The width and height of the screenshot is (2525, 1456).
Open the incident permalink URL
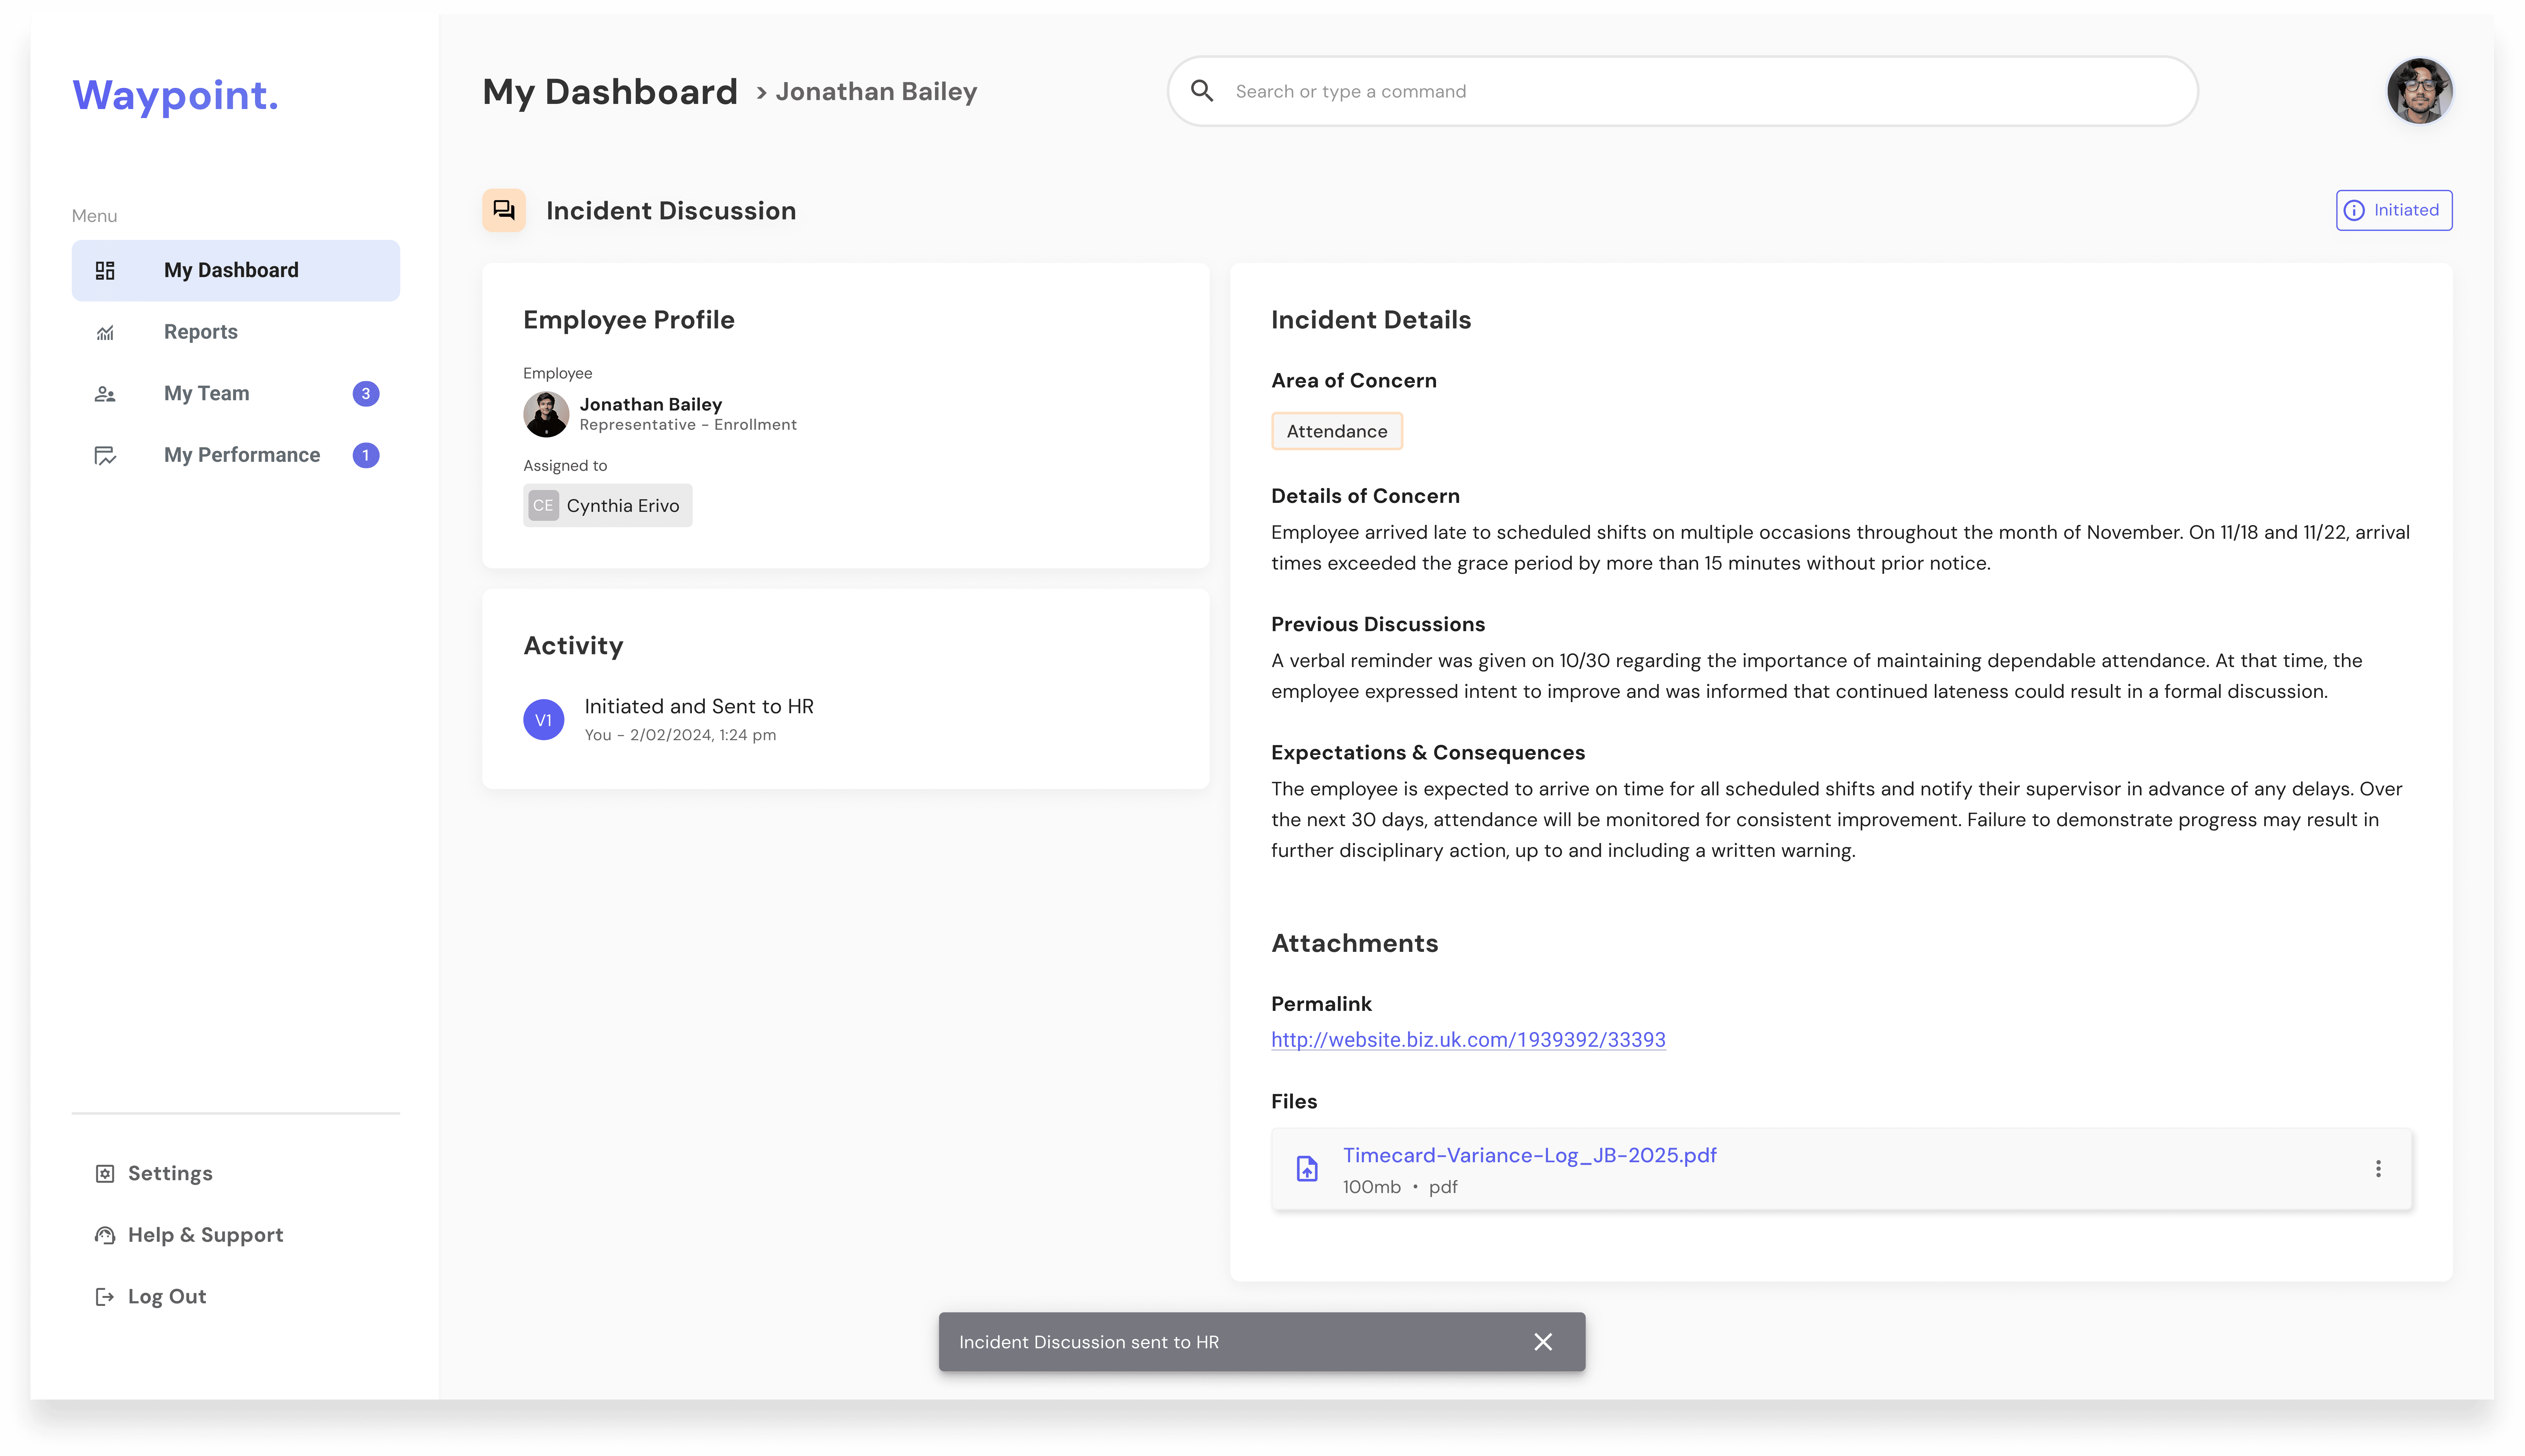point(1468,1040)
